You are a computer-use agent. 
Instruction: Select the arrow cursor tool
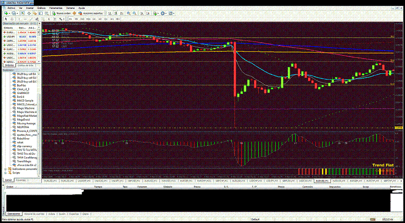[x=5, y=19]
